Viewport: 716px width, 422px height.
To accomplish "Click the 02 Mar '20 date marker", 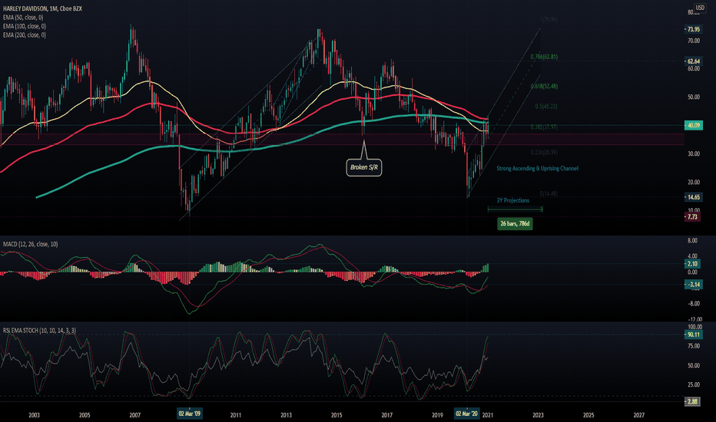I will (466, 414).
